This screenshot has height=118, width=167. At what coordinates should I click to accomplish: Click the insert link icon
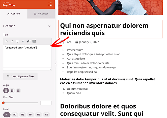[x=29, y=41]
